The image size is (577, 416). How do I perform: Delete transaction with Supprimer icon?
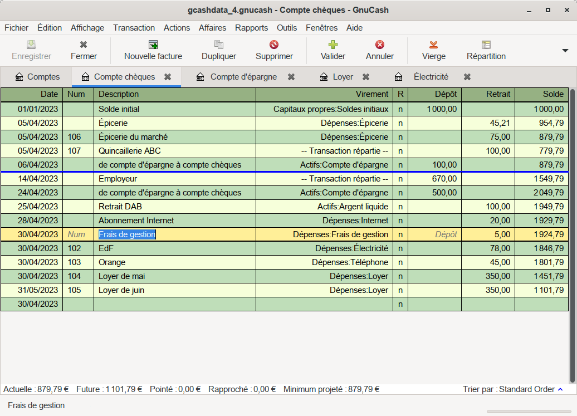click(274, 45)
